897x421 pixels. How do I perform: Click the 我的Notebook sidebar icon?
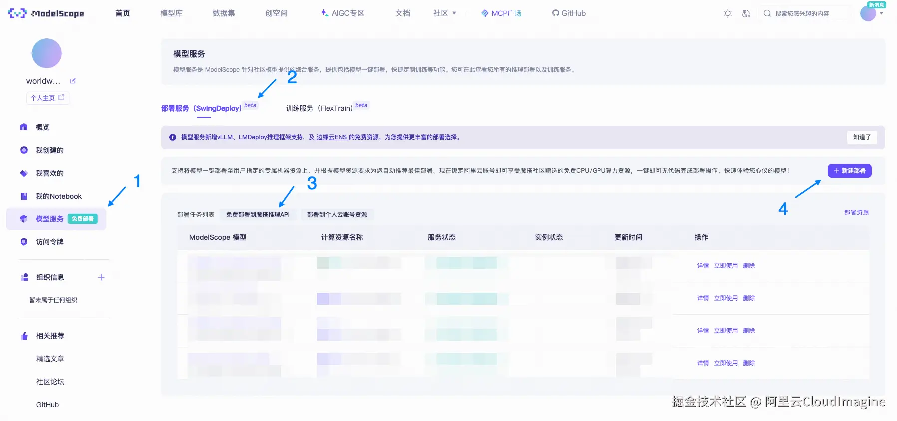click(x=24, y=196)
